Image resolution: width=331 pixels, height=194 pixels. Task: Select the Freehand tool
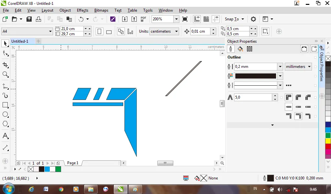click(x=5, y=86)
